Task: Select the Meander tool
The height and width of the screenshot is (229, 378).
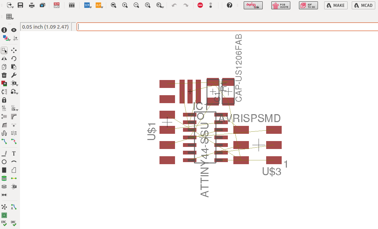Action: (x=4, y=133)
